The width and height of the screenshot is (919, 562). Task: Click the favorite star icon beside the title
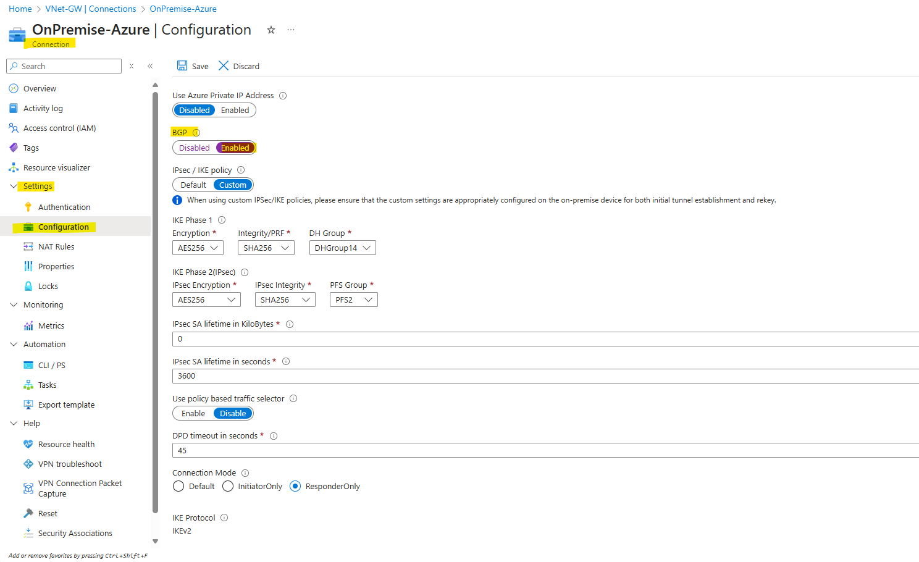tap(271, 30)
